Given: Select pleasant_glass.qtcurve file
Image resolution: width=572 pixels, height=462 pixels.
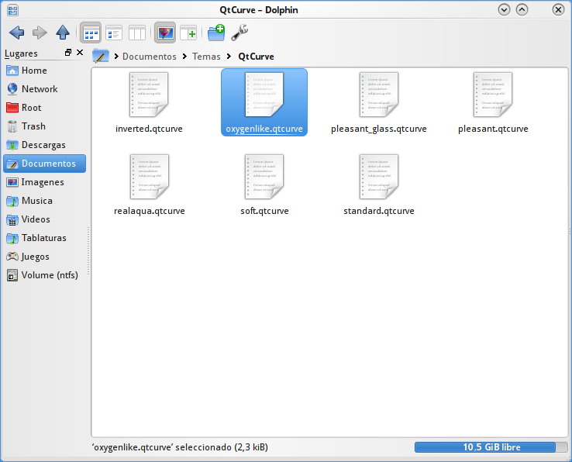Looking at the screenshot, I should click(x=379, y=102).
